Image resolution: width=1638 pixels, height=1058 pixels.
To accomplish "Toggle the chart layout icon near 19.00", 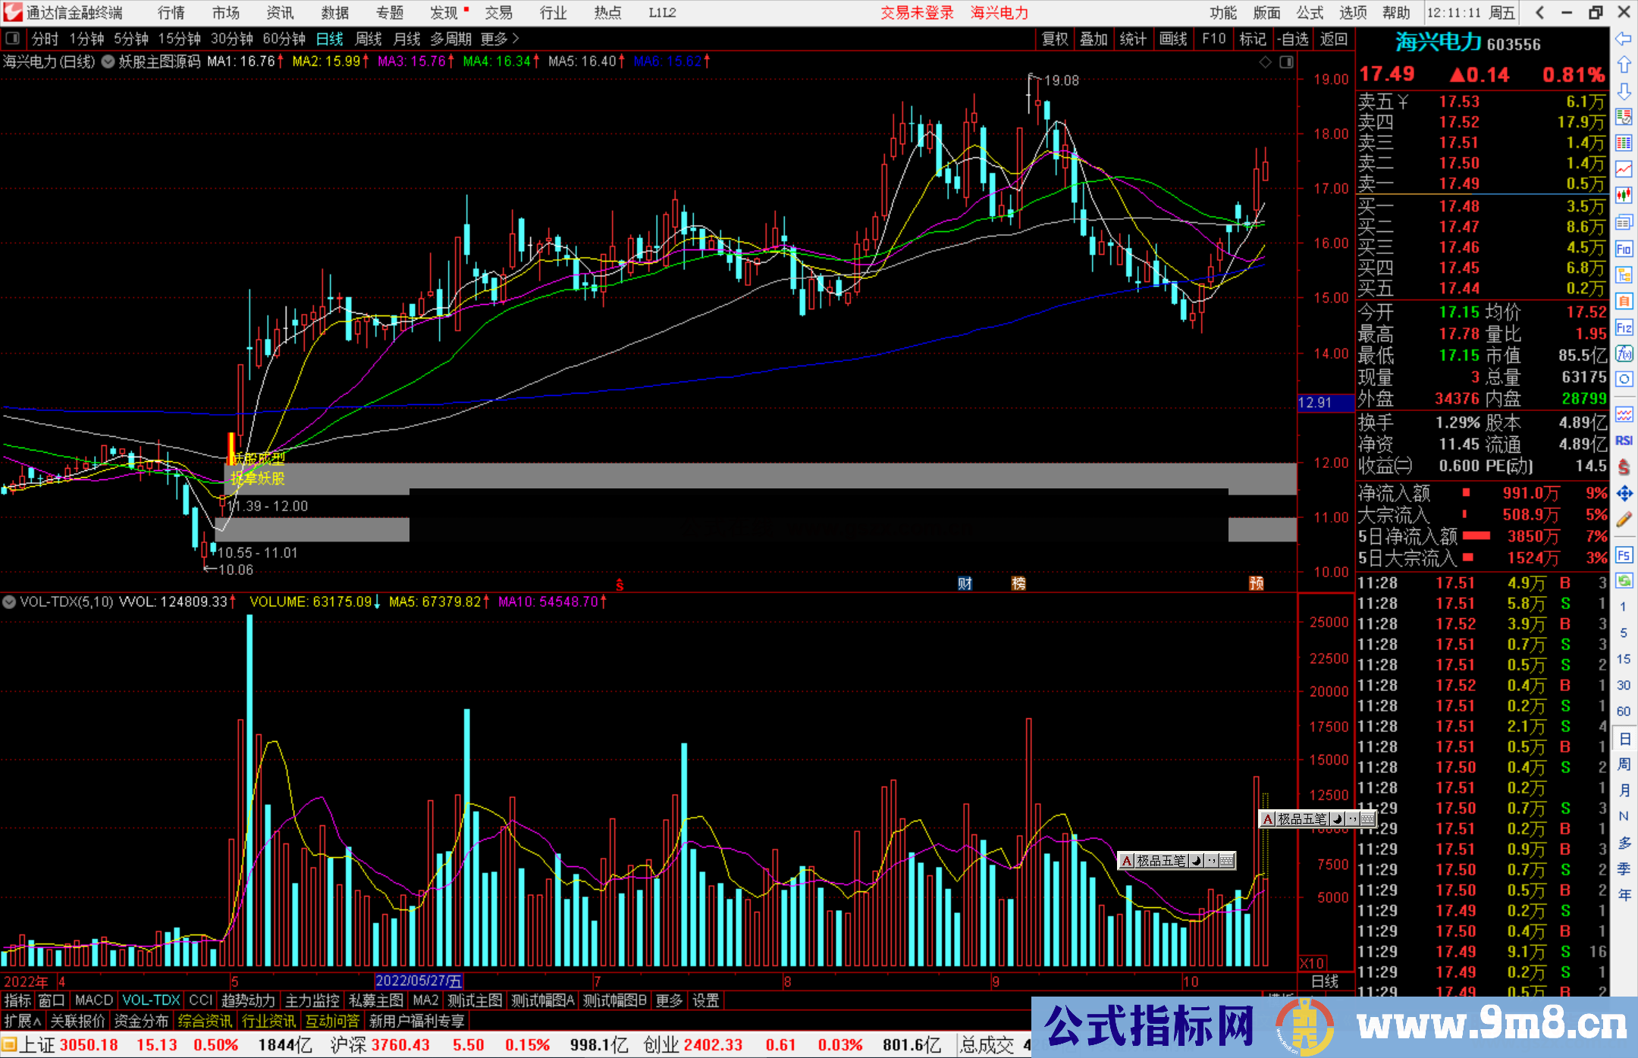I will [1286, 62].
